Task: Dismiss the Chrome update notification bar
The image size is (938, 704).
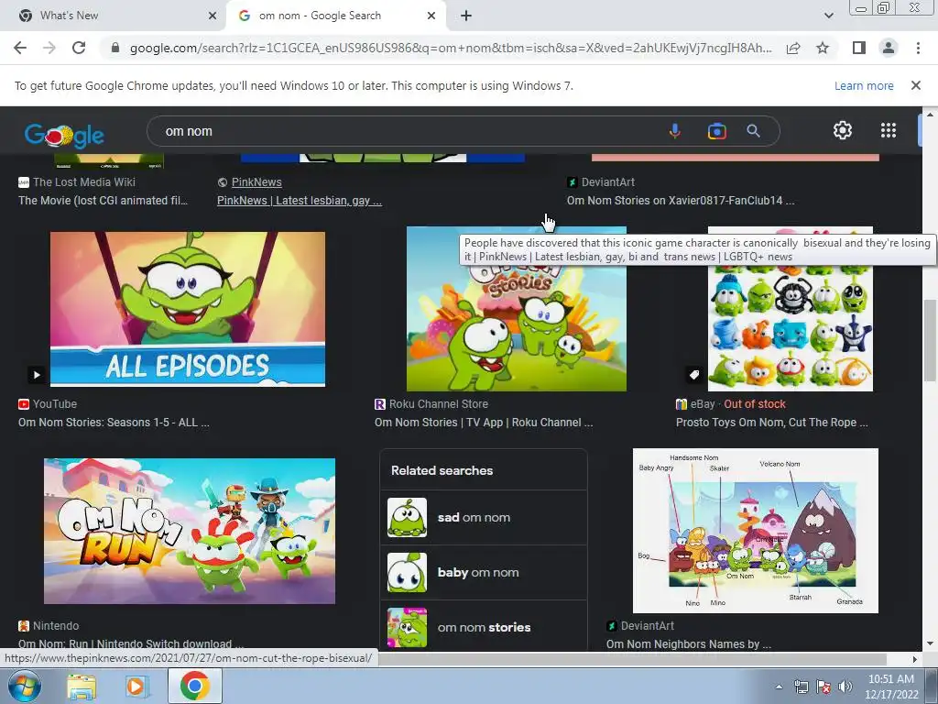Action: 915,85
